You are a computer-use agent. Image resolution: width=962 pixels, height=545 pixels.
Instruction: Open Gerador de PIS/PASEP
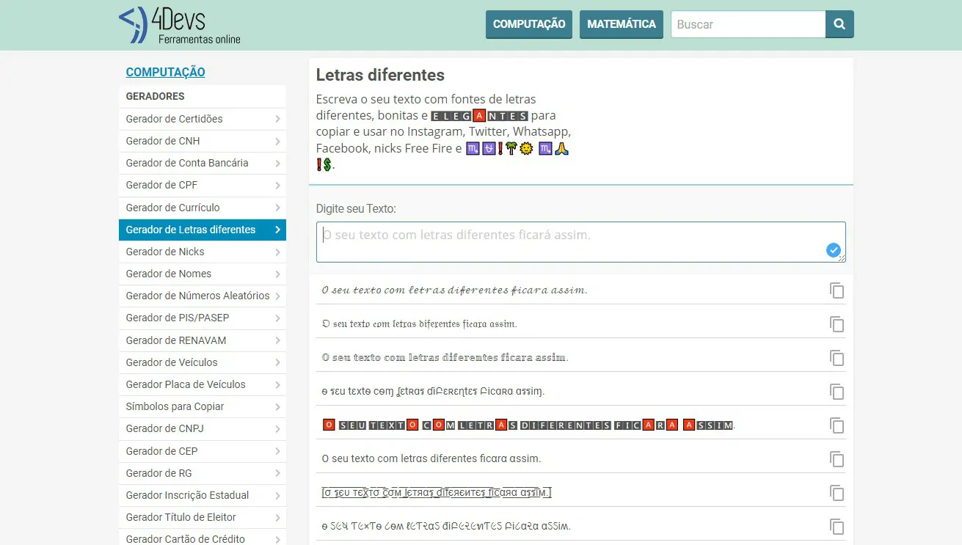(x=203, y=318)
